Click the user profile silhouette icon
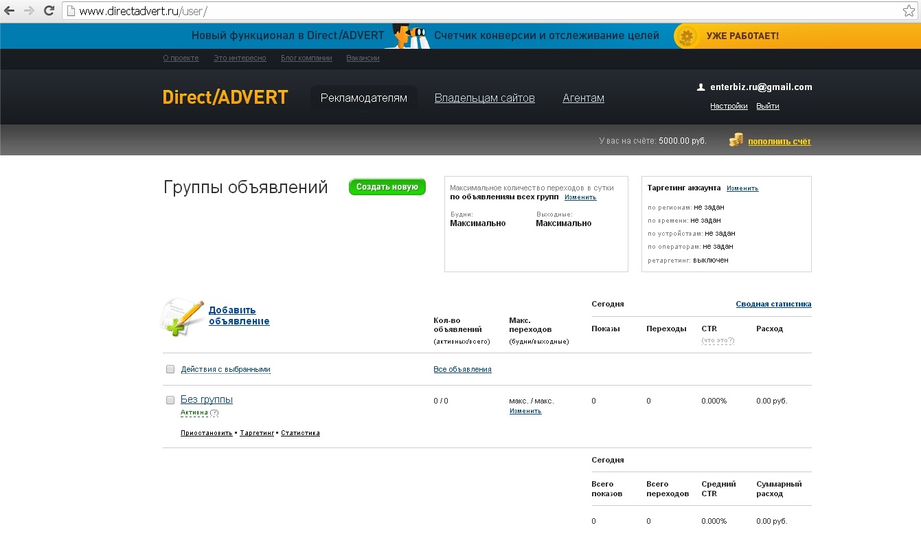921x554 pixels. pos(701,87)
